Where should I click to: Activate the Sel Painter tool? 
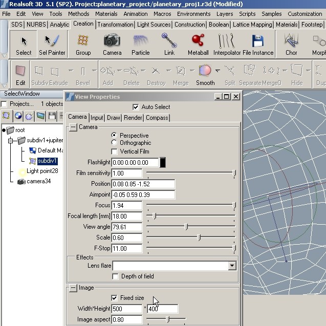(x=52, y=44)
